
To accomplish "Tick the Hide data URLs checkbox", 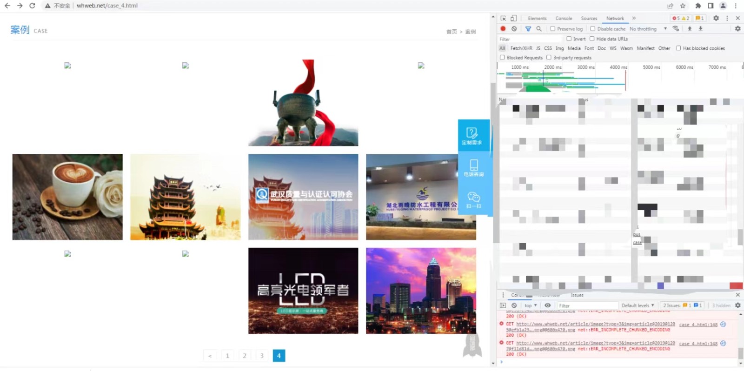I will [592, 39].
